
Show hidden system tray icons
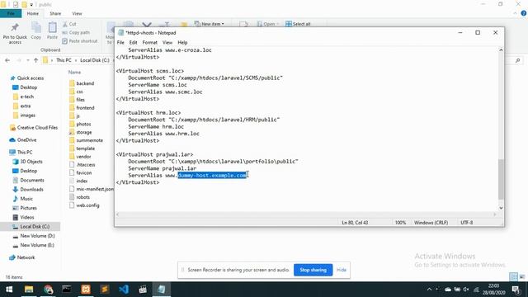(x=429, y=290)
